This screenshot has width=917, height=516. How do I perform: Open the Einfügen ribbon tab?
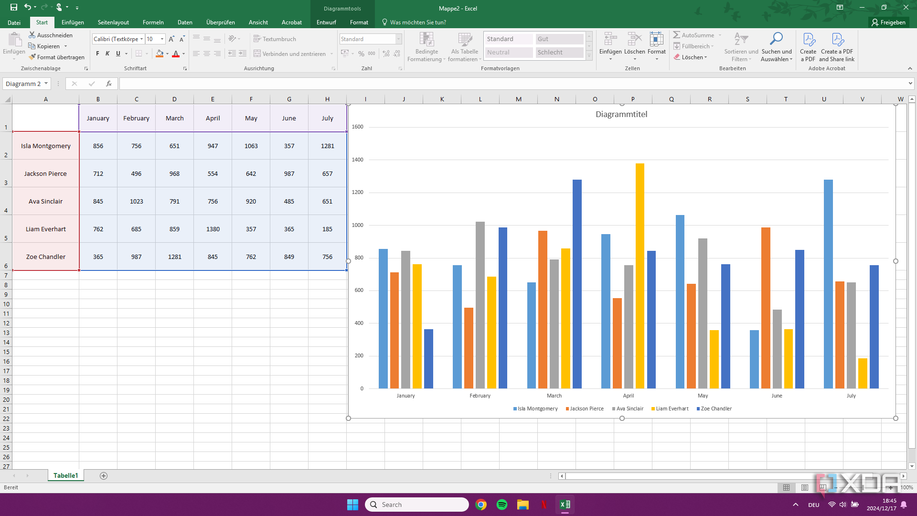pyautogui.click(x=73, y=22)
